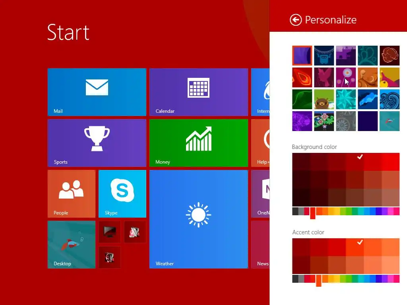Select the gray gears background pattern
The image size is (407, 305).
(x=346, y=121)
